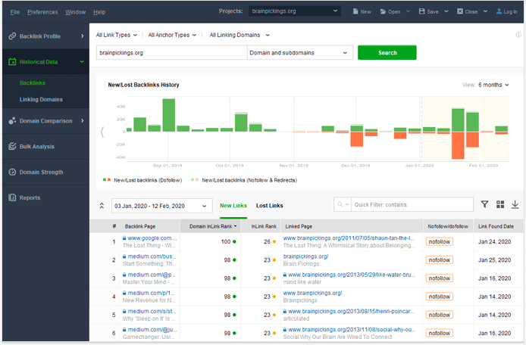Collapse the chart with double-chevron icon
Screen dimensions: 526x345
coord(102,206)
